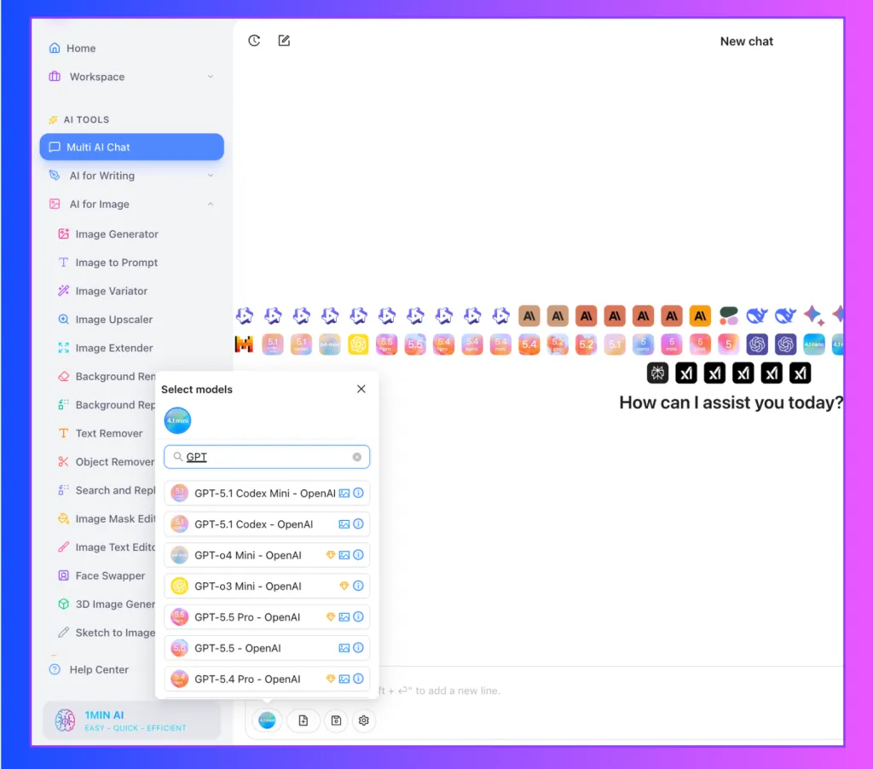
Task: Open Sketch to Image tool
Action: click(106, 633)
